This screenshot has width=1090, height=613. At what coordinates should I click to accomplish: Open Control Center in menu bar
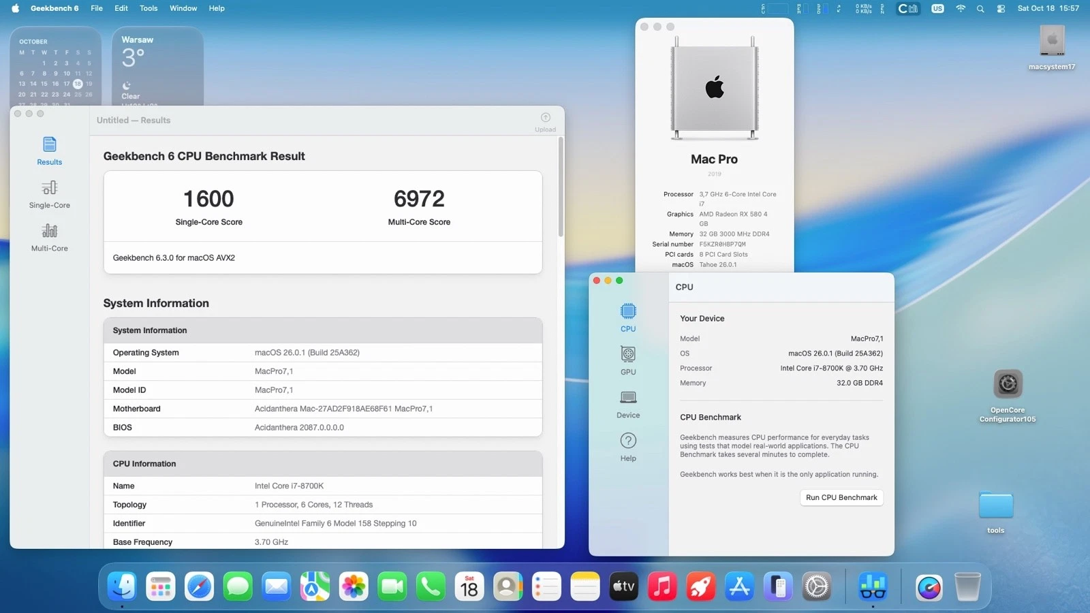(x=1001, y=8)
